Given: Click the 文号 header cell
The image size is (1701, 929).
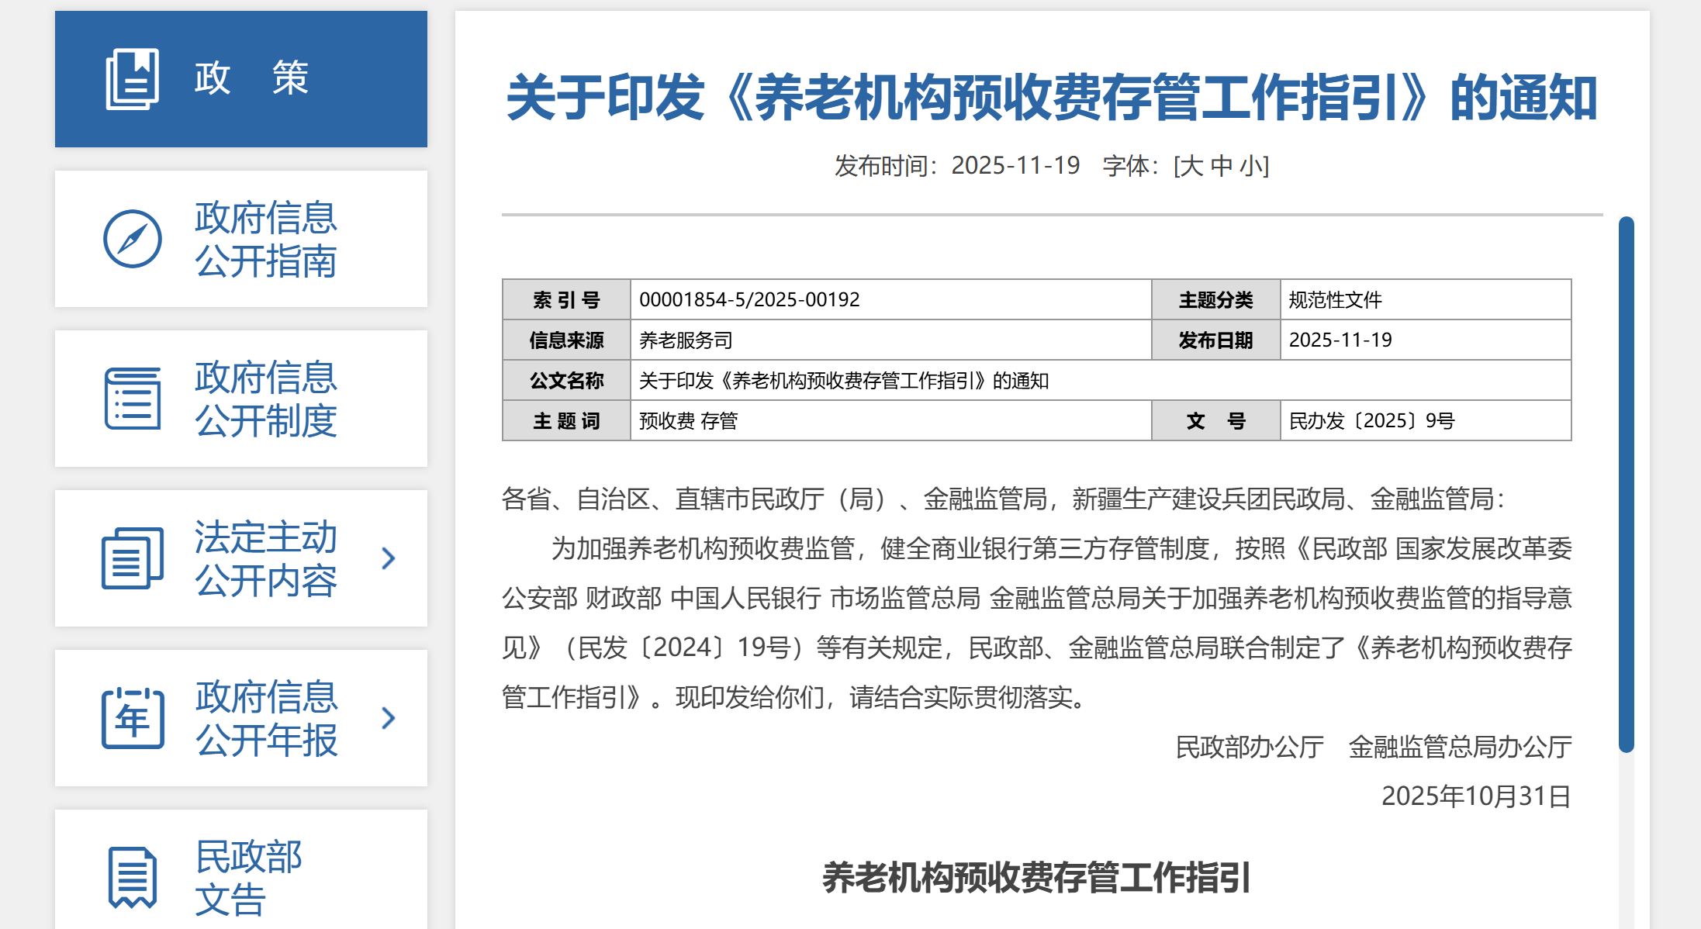Looking at the screenshot, I should (1215, 420).
